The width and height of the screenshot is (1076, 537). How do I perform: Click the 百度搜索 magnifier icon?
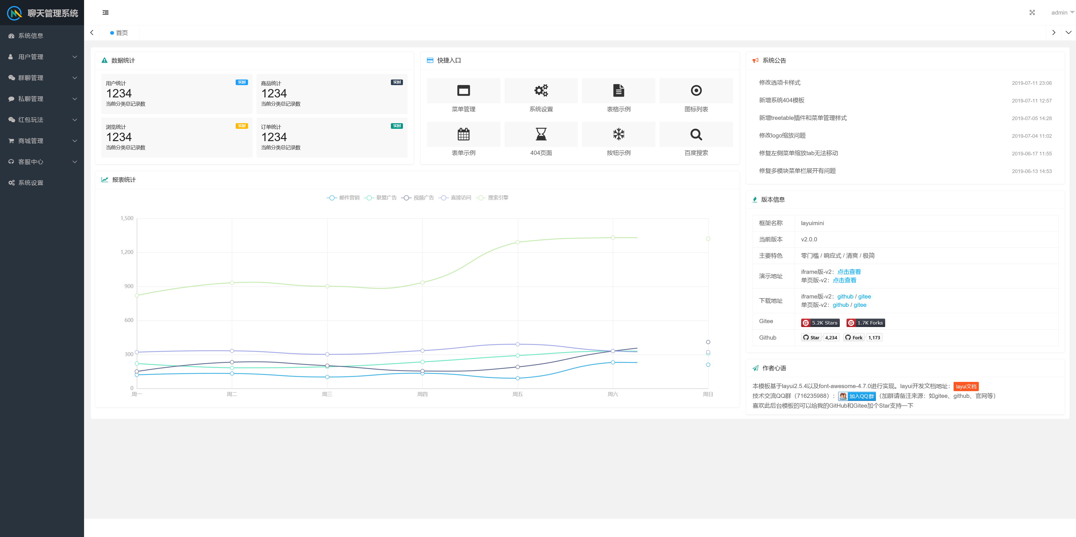coord(696,134)
